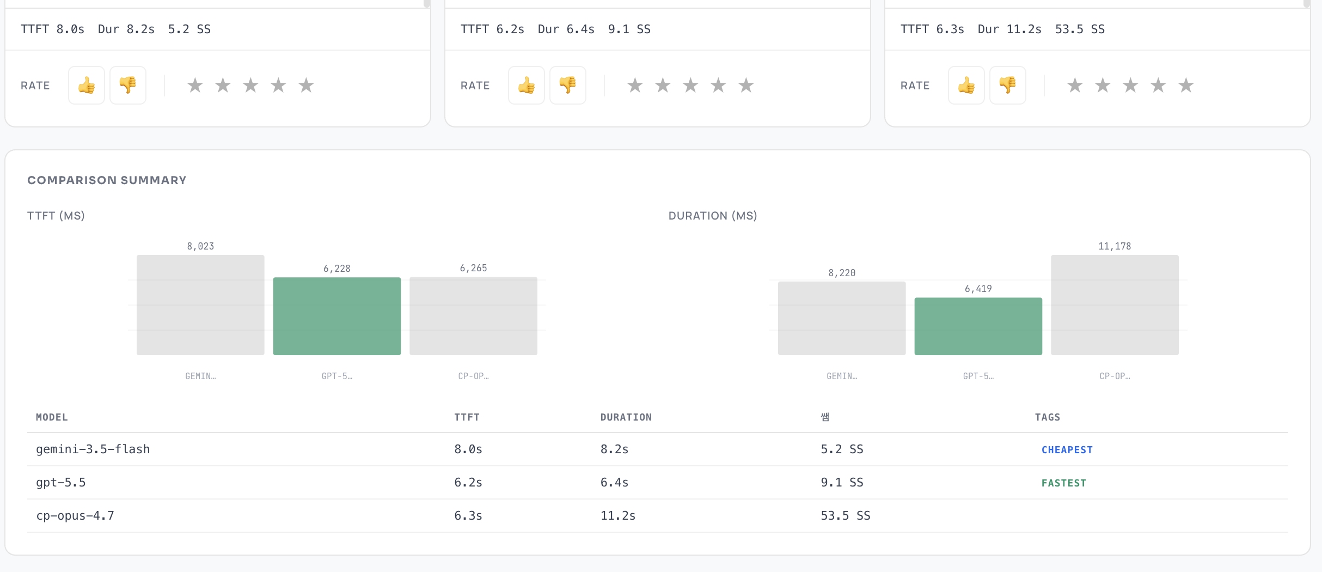Click the 6.4s duration cell for gpt-5.5
1322x572 pixels.
(x=615, y=483)
